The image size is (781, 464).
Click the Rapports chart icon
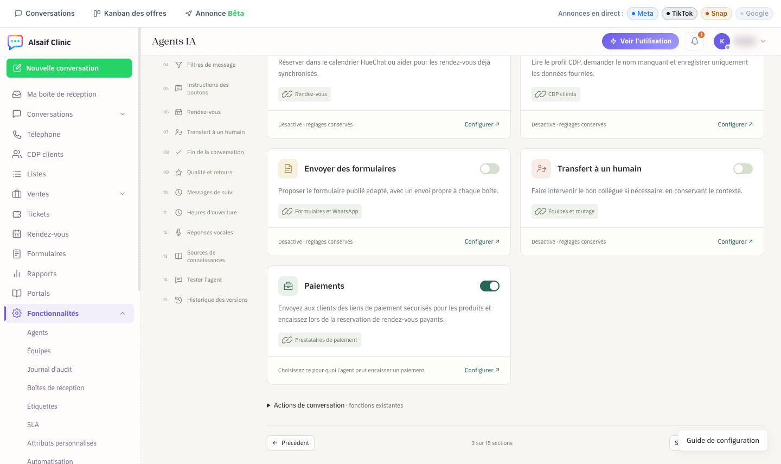(x=17, y=274)
